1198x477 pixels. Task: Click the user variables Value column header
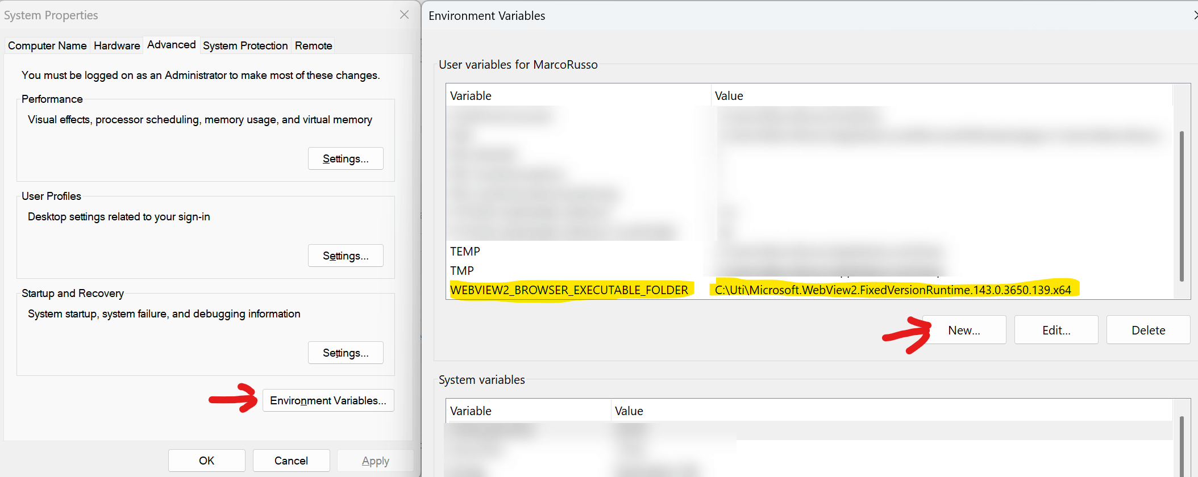[x=729, y=95]
